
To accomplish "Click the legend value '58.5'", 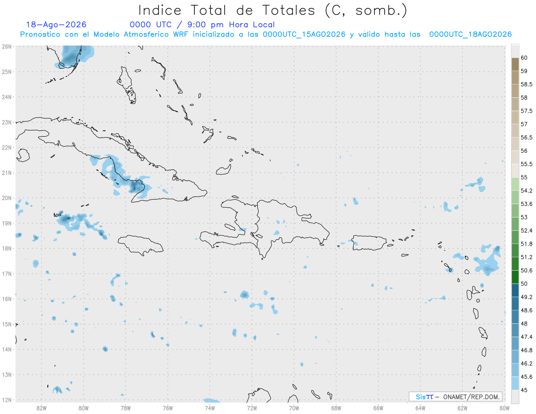I will [526, 84].
